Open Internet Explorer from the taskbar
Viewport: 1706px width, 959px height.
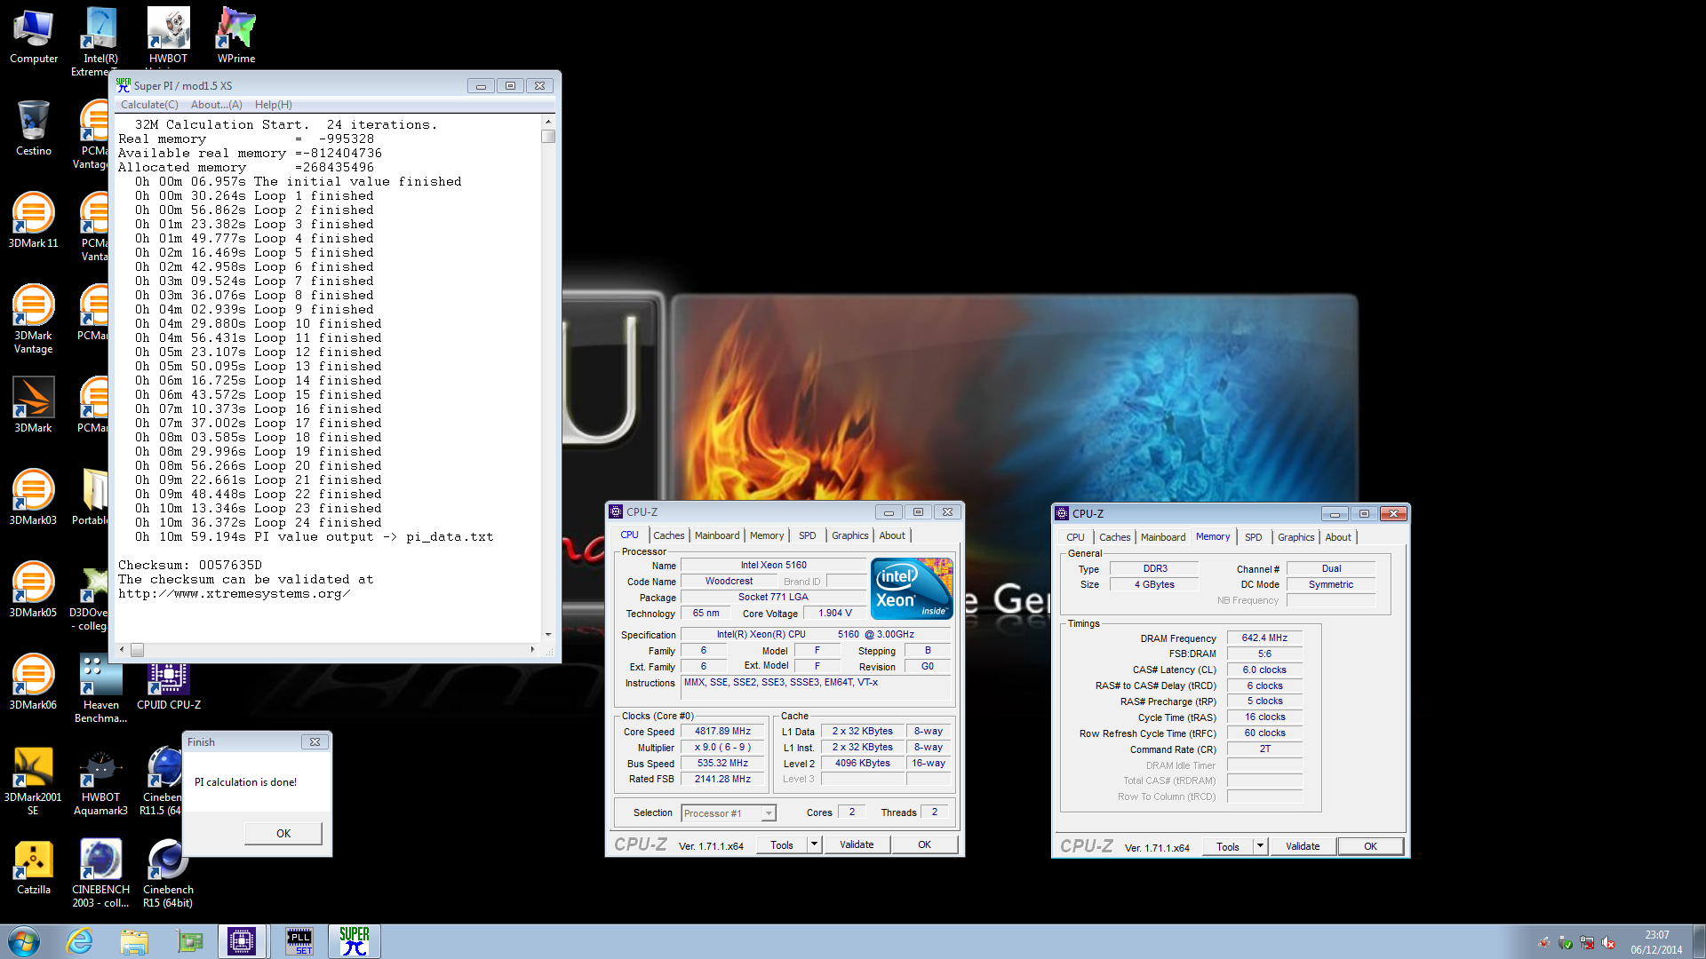coord(80,941)
